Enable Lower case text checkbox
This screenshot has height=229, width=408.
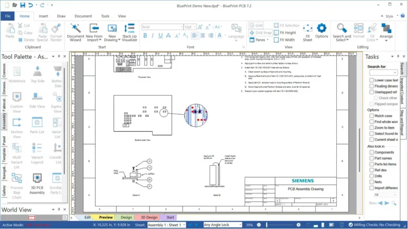372,80
